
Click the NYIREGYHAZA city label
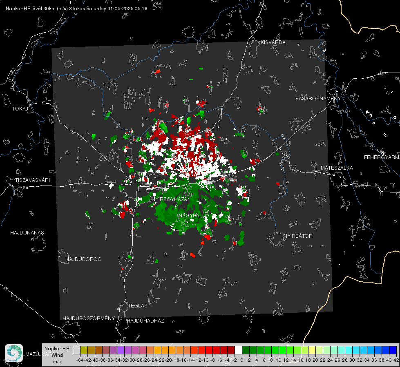[x=170, y=199]
